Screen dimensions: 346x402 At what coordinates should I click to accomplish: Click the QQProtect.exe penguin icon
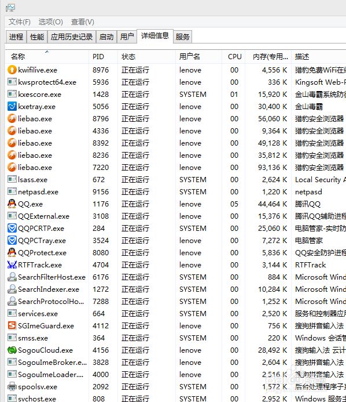click(x=12, y=252)
